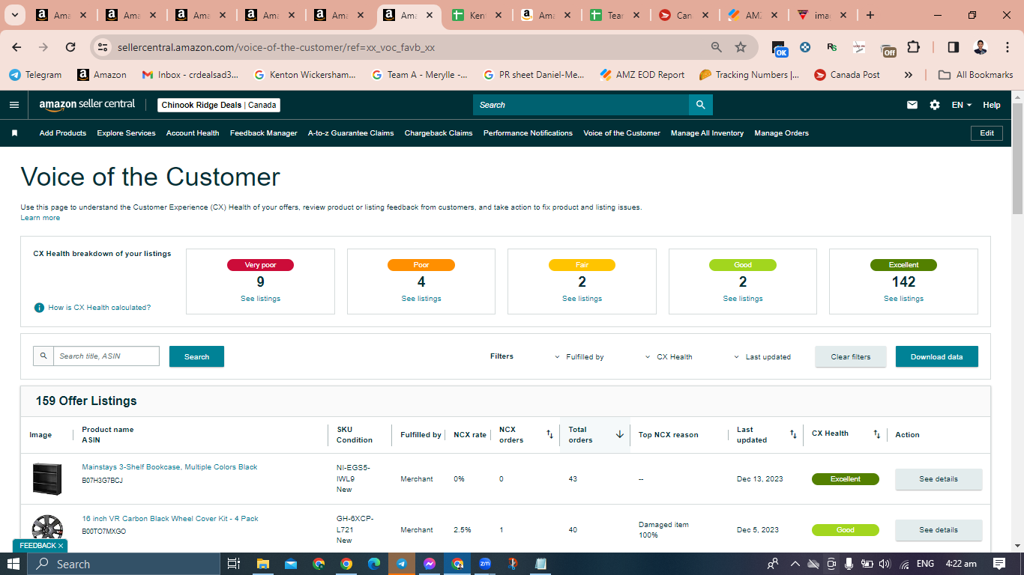The width and height of the screenshot is (1024, 575).
Task: Click Edit on the navigation bar
Action: pos(987,133)
